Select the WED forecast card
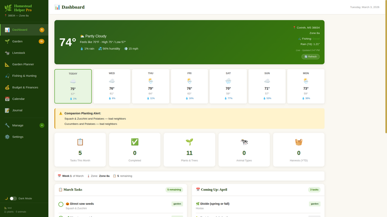 pos(112,86)
